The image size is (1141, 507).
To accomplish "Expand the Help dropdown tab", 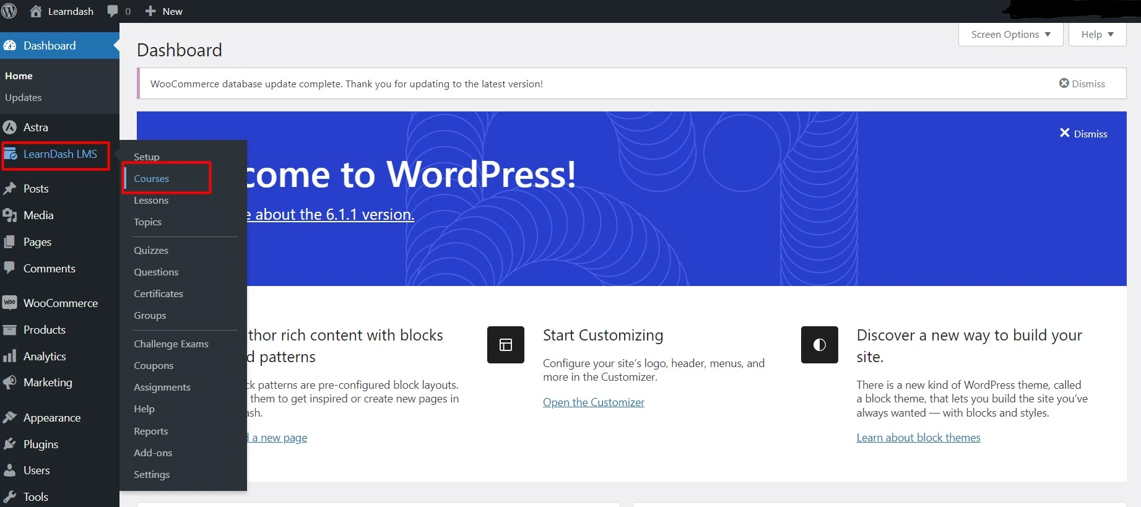I will (x=1098, y=34).
